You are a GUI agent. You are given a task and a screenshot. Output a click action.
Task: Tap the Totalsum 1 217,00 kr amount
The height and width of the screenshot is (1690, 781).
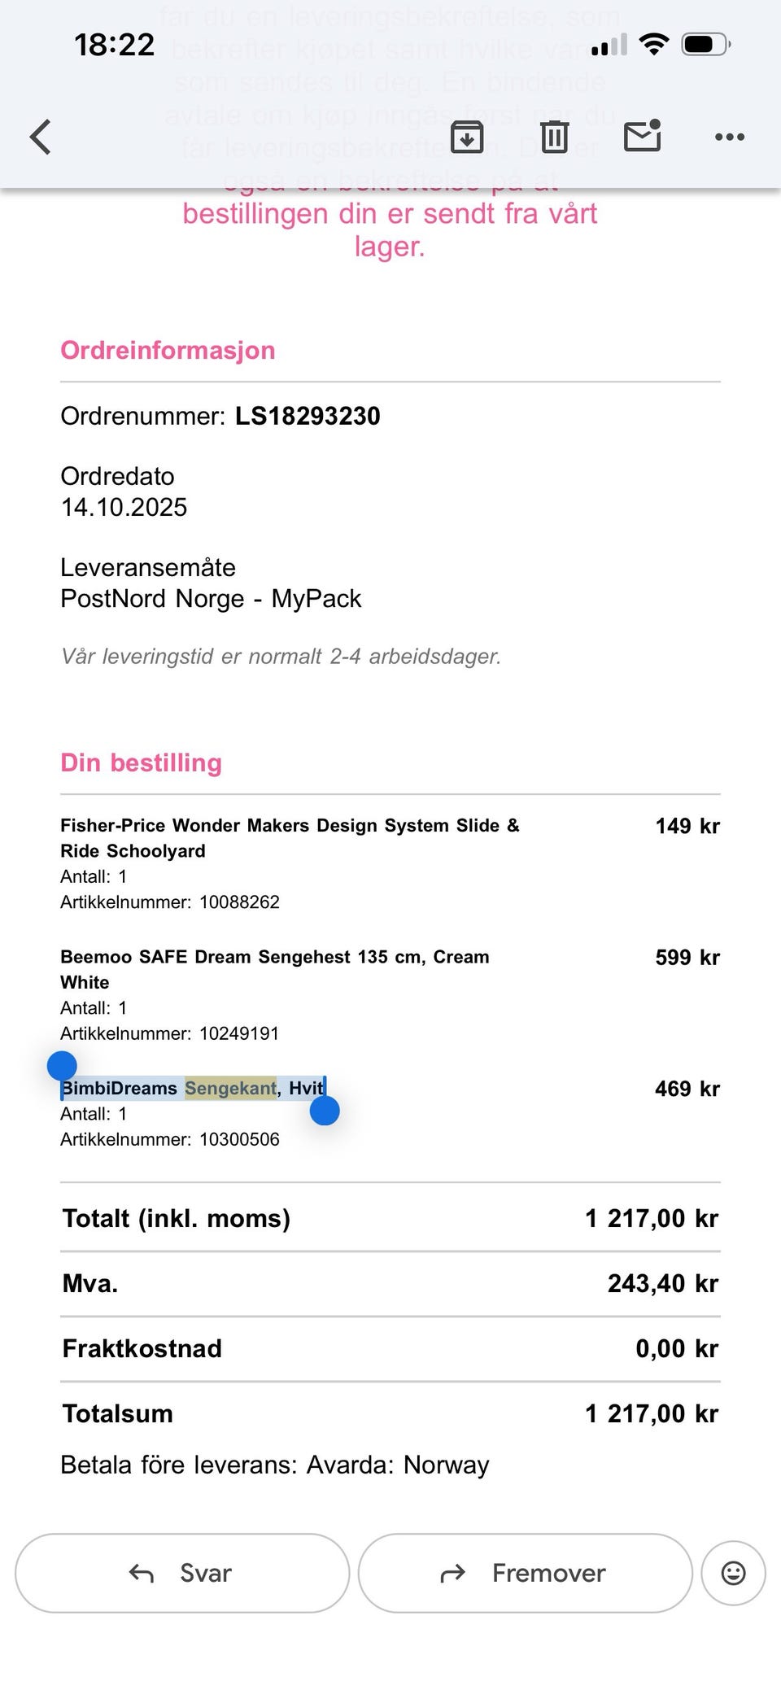[652, 1413]
